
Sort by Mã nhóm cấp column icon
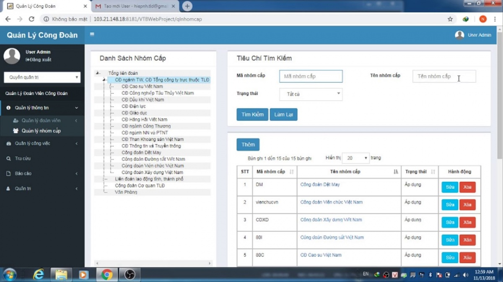[x=292, y=172]
